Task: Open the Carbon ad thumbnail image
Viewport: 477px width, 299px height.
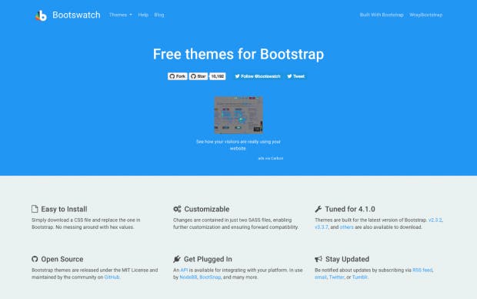Action: [239, 115]
